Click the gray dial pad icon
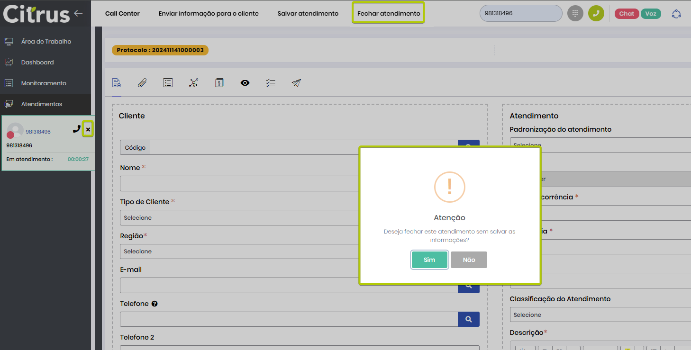The width and height of the screenshot is (691, 350). pos(575,13)
